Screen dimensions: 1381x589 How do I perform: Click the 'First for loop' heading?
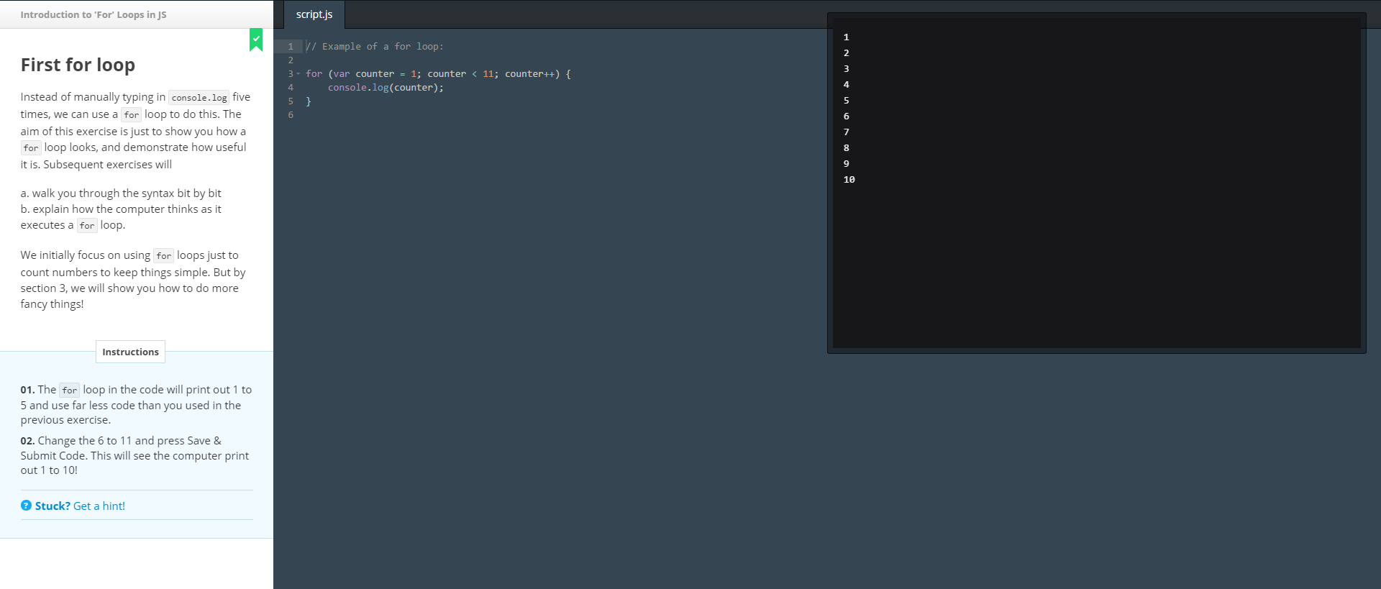78,65
